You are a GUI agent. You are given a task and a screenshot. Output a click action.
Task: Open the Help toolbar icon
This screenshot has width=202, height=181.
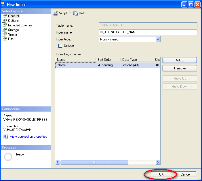point(76,13)
